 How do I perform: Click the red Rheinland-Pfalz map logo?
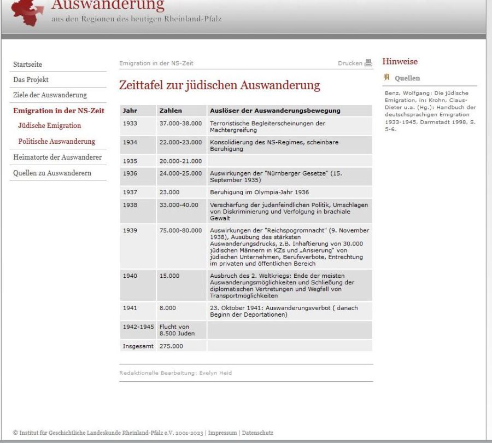[28, 12]
